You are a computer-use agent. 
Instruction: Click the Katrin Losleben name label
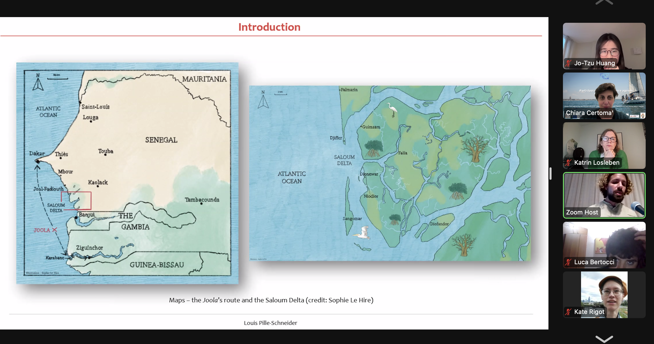[x=597, y=163]
